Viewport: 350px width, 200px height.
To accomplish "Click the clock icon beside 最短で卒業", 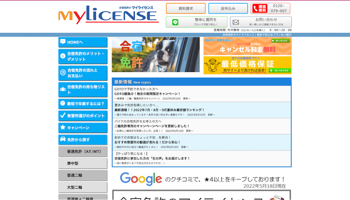I will point(63,103).
